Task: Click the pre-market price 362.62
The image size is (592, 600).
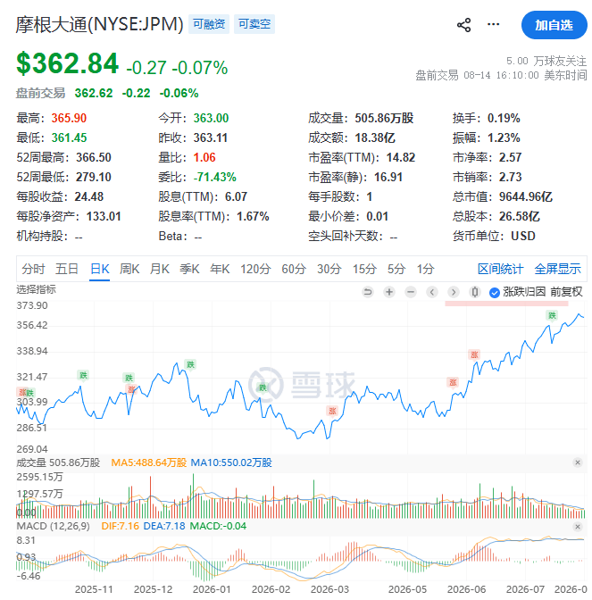Action: tap(94, 93)
